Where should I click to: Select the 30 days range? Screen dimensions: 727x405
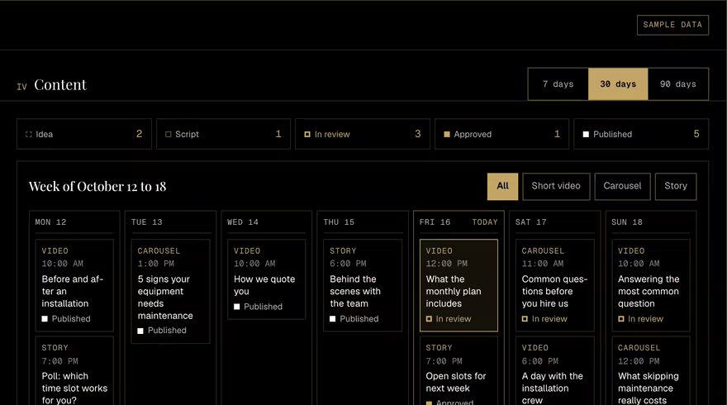618,84
